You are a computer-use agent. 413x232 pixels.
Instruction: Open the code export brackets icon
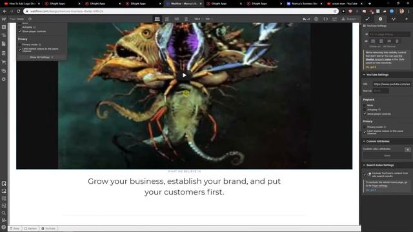325,19
